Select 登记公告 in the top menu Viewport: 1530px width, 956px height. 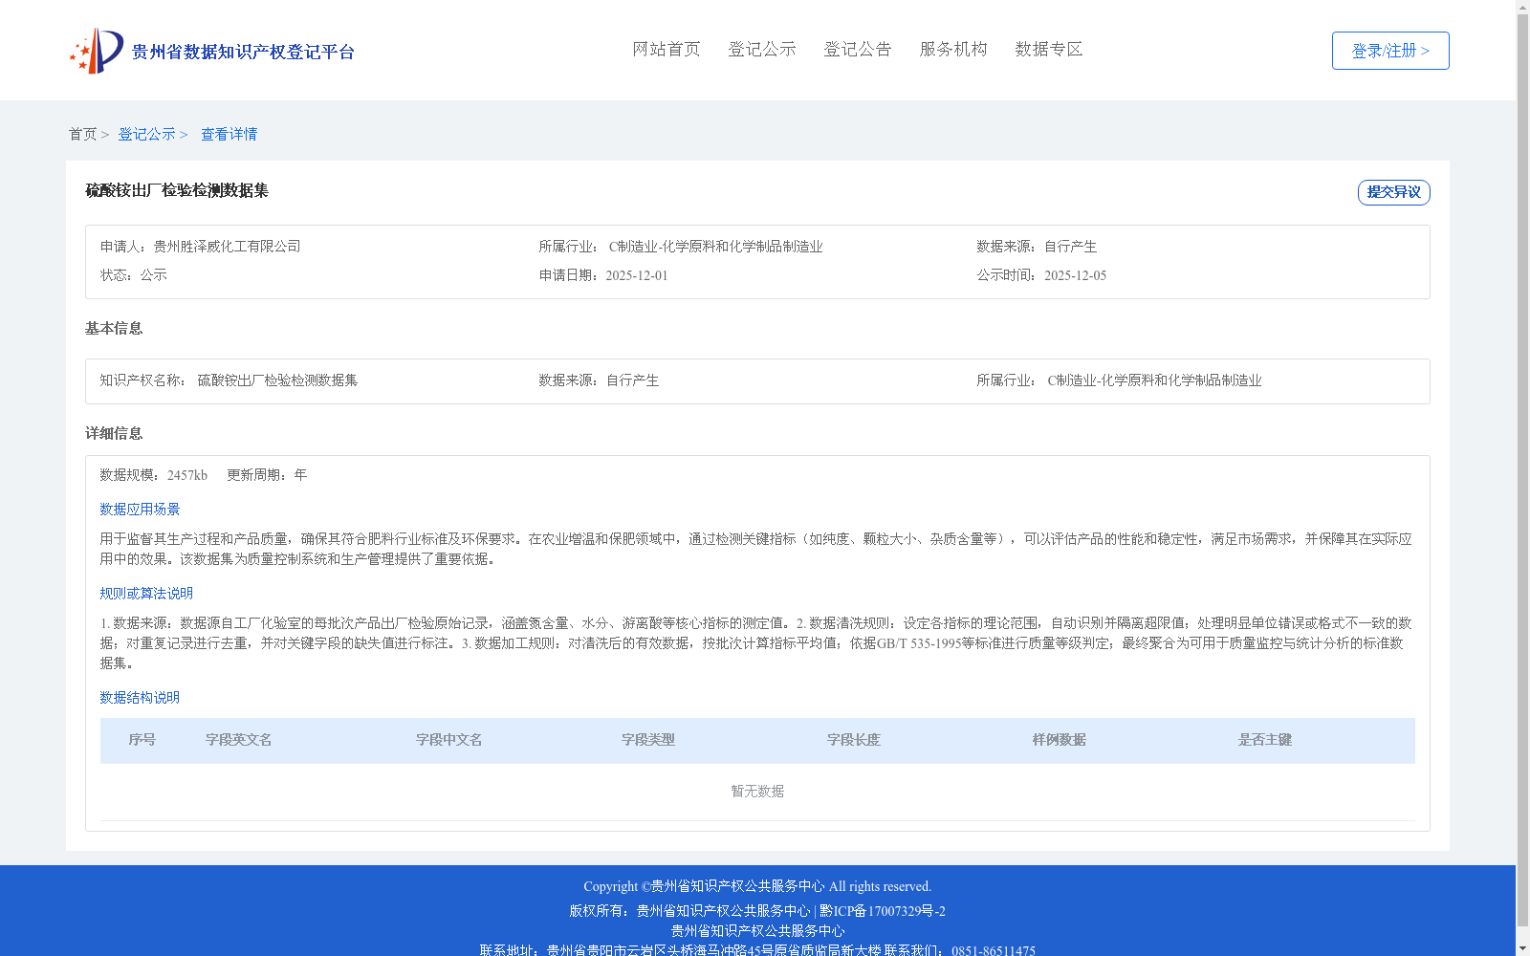pos(857,49)
